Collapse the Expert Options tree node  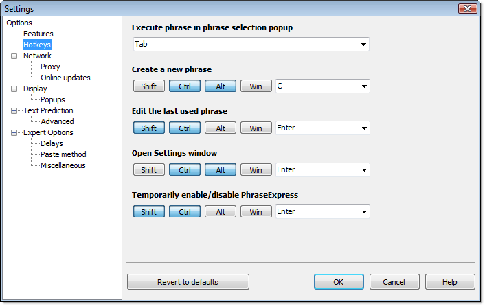coord(14,133)
